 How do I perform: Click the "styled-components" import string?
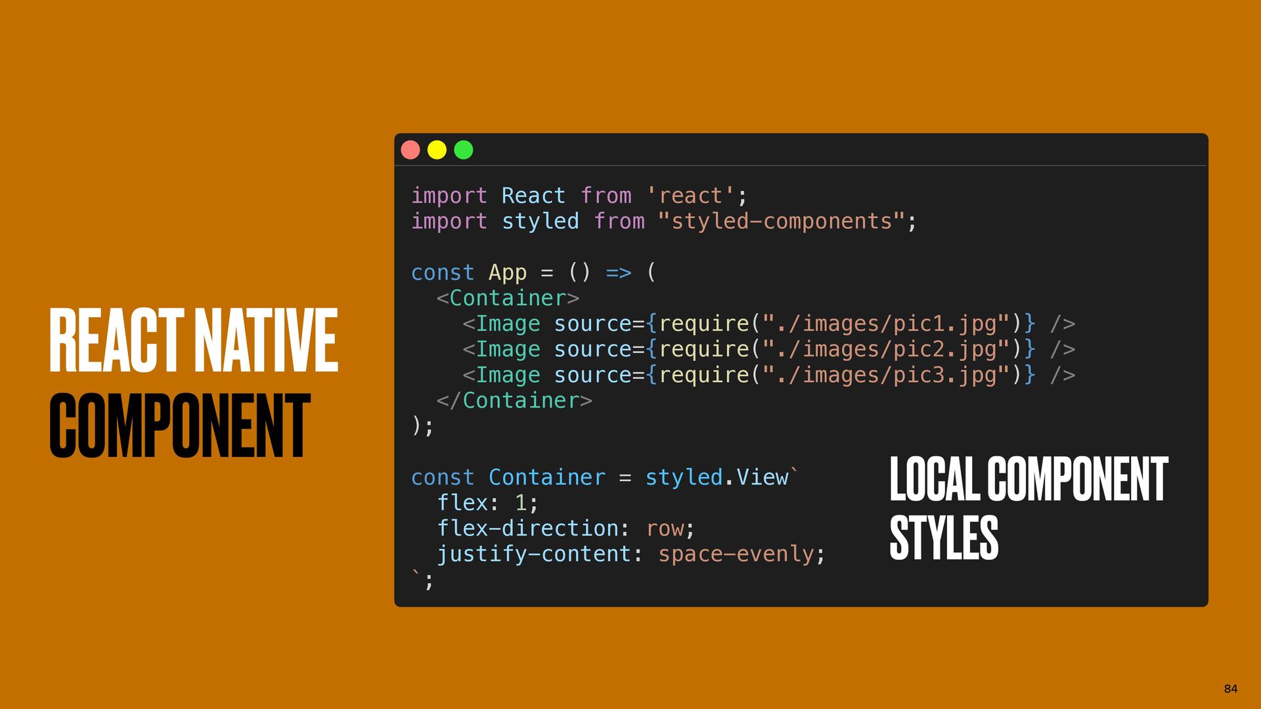pyautogui.click(x=782, y=221)
